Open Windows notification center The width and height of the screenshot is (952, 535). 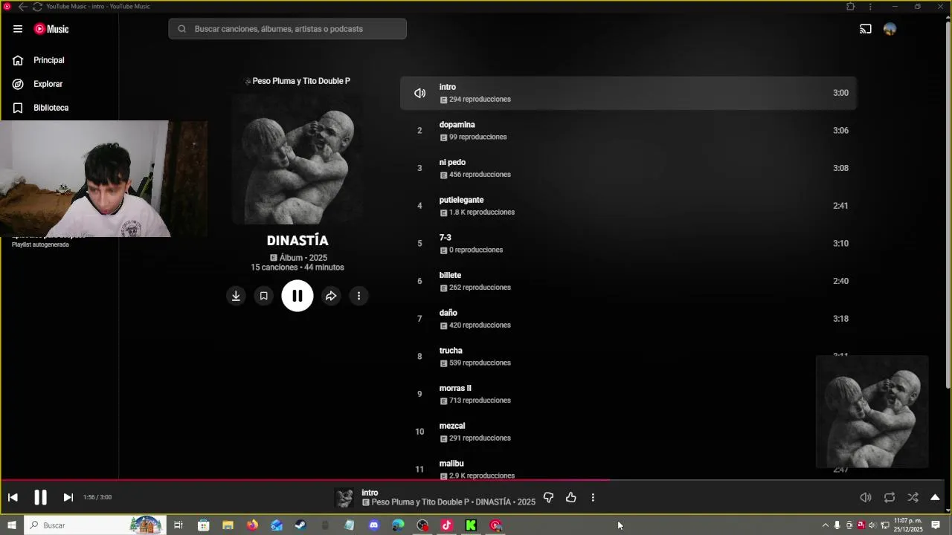pos(936,525)
